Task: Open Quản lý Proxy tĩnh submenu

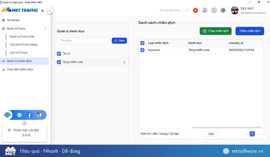Action: 22,36
